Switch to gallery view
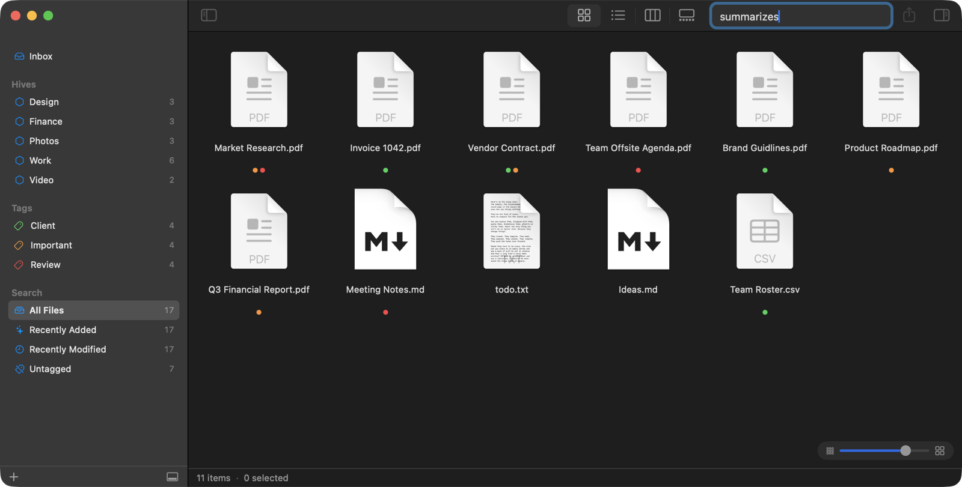 click(687, 15)
